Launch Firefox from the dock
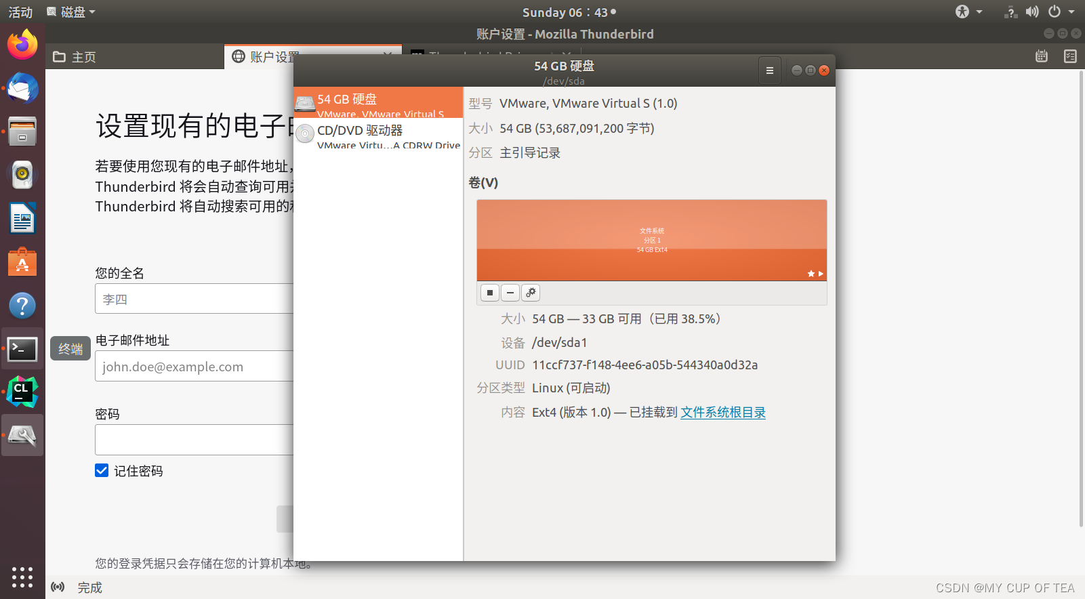The height and width of the screenshot is (599, 1085). pyautogui.click(x=22, y=45)
